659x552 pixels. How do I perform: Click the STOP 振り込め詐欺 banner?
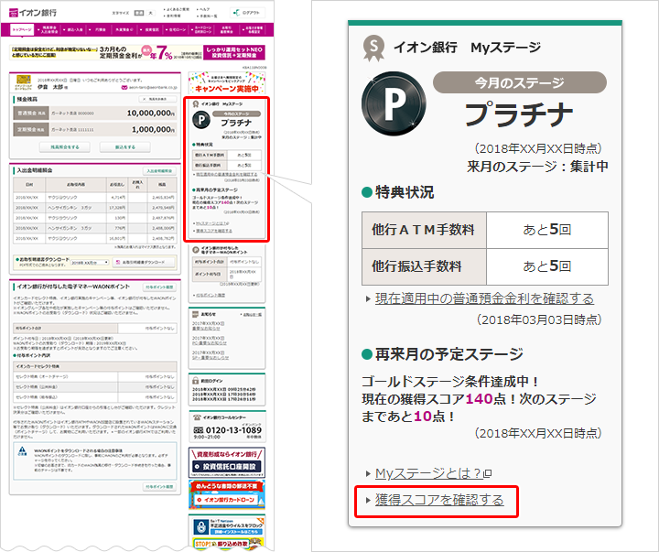227,544
